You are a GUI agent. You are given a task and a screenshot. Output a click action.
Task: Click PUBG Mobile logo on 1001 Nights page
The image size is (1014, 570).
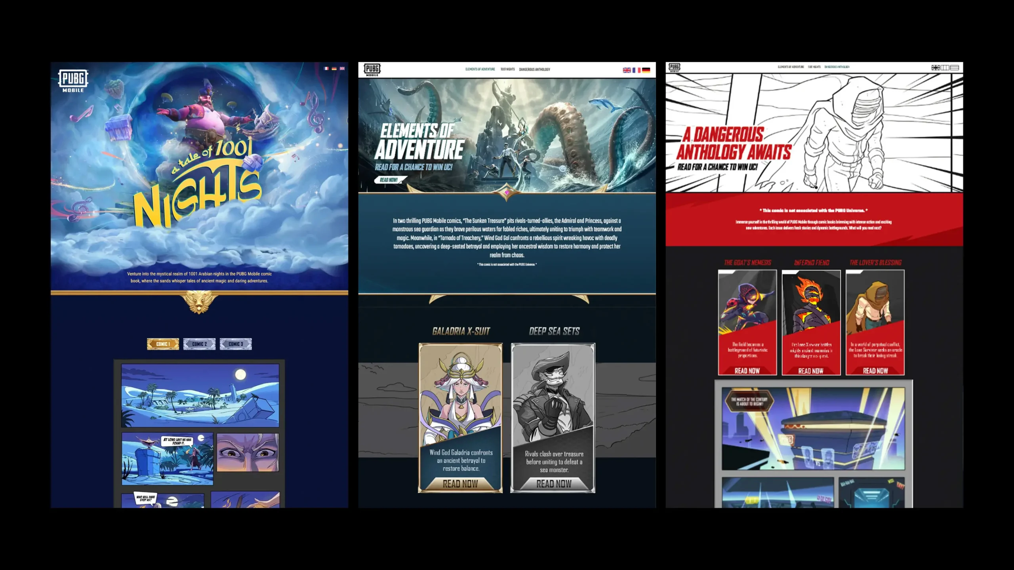coord(73,81)
